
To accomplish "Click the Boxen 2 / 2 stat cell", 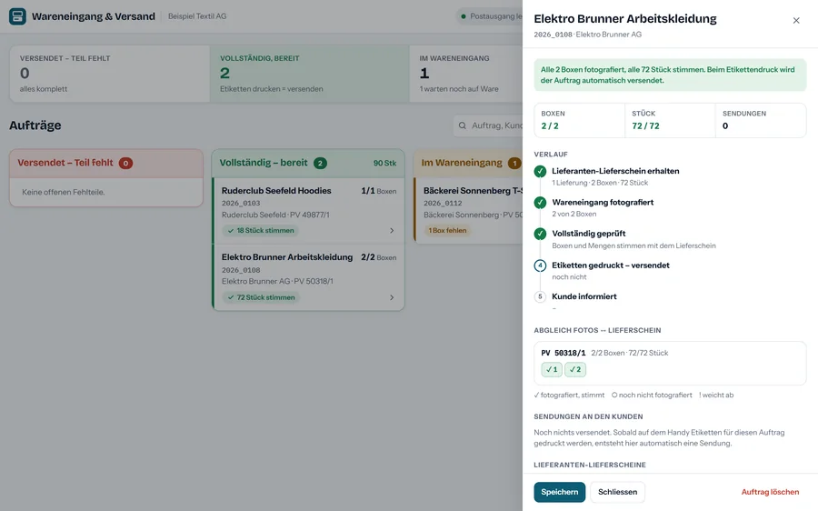I will tap(580, 121).
